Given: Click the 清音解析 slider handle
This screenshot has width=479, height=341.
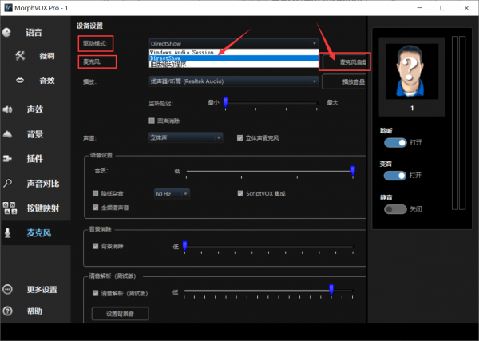Looking at the screenshot, I should tap(331, 289).
